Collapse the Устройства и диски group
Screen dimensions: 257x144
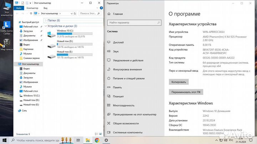pos(46,26)
